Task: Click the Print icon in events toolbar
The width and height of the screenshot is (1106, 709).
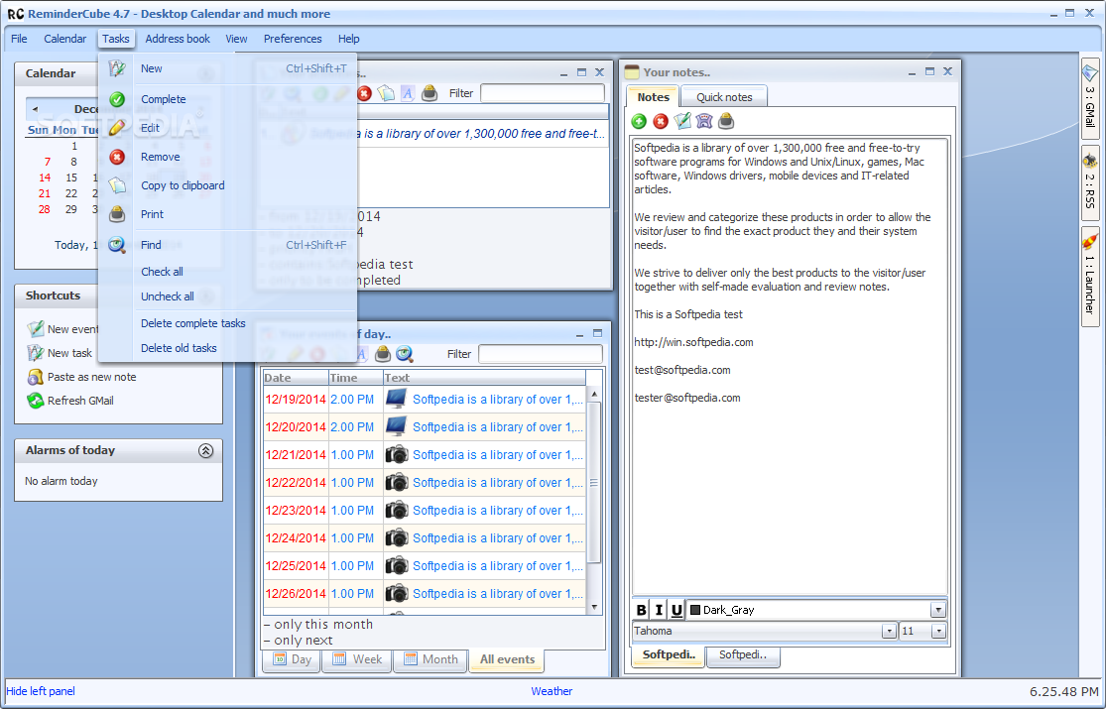Action: pyautogui.click(x=383, y=353)
